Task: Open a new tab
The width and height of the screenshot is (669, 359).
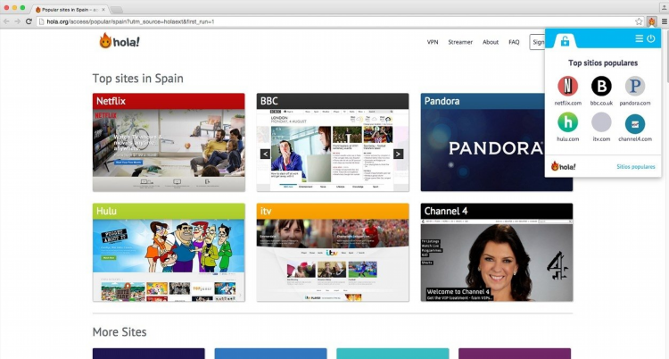Action: tap(117, 10)
